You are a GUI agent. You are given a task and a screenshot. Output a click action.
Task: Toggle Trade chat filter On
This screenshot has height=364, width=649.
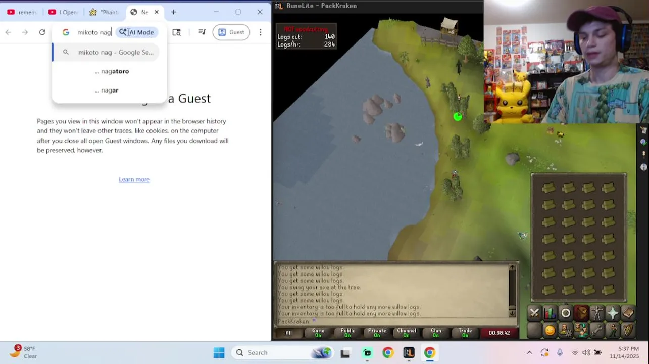coord(465,333)
